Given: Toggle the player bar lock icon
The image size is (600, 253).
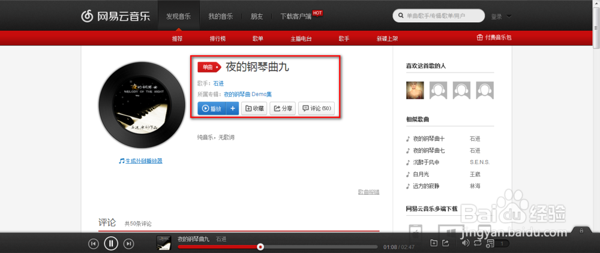Looking at the screenshot, I should click(x=581, y=231).
